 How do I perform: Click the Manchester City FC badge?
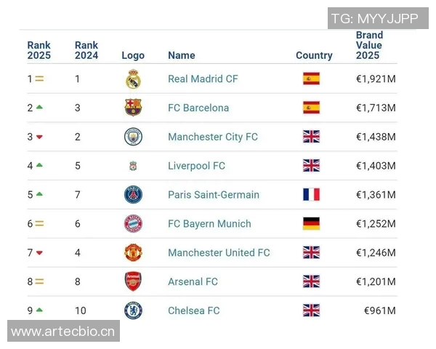tap(133, 137)
